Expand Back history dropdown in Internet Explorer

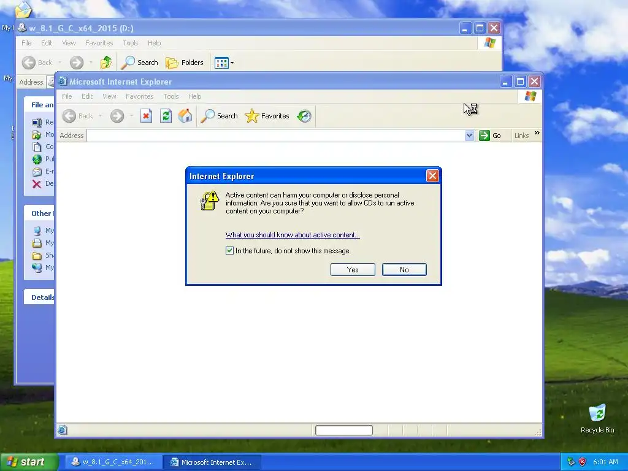(x=100, y=116)
